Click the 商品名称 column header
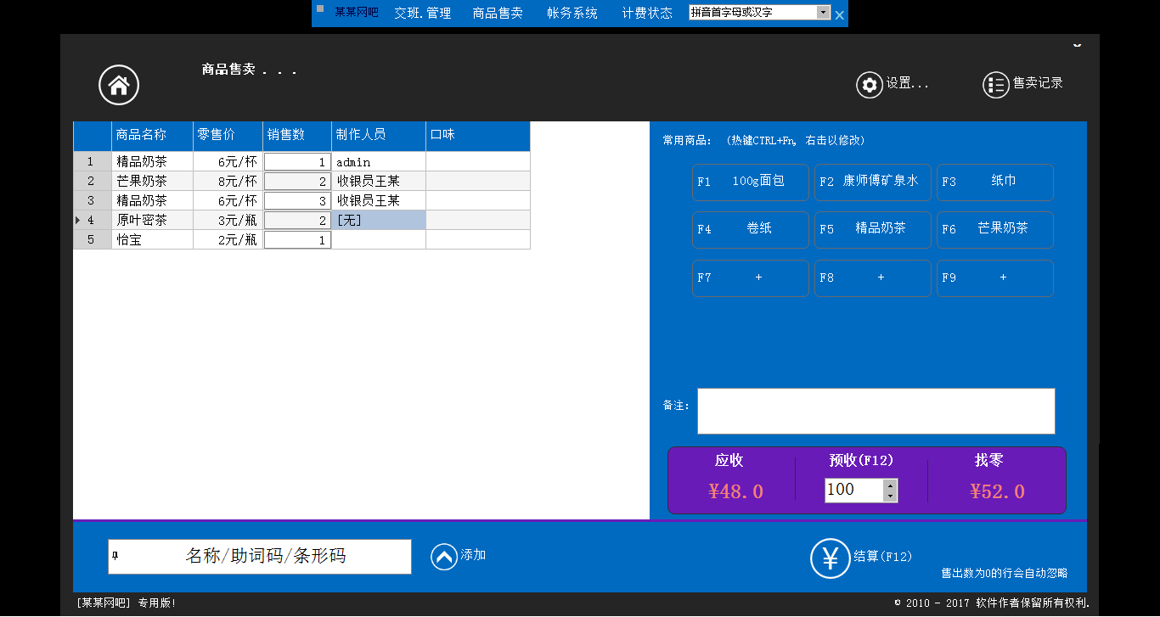 pyautogui.click(x=152, y=136)
